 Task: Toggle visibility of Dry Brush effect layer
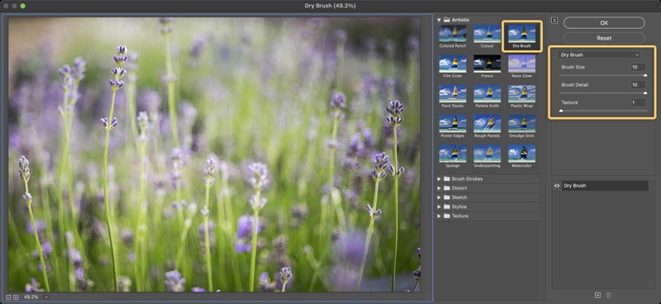[557, 186]
